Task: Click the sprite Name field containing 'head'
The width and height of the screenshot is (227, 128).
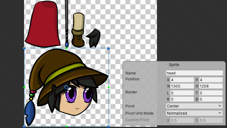Action: (194, 73)
